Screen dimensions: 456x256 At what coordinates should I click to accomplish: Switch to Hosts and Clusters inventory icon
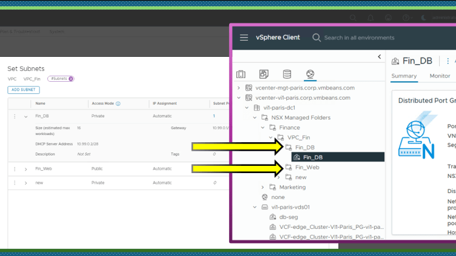[241, 74]
